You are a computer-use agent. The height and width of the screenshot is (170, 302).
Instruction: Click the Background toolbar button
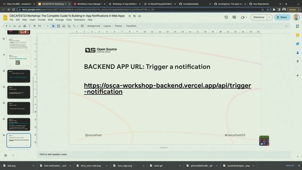(x=93, y=26)
